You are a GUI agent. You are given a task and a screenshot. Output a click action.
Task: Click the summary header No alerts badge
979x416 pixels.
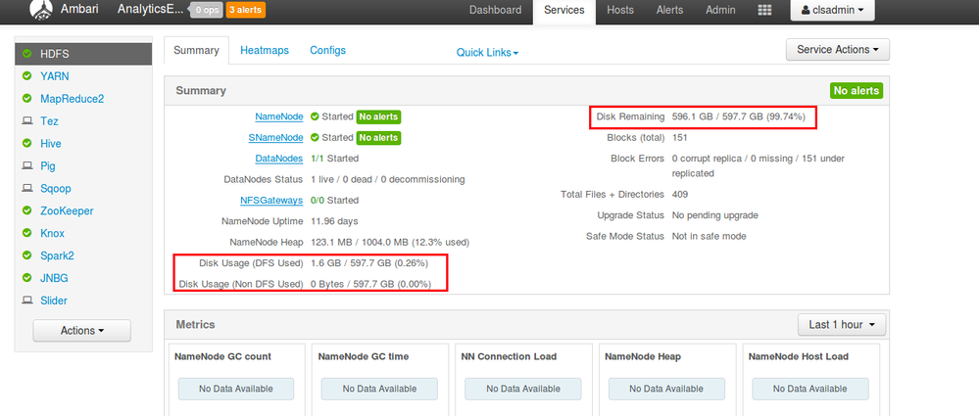(x=857, y=91)
